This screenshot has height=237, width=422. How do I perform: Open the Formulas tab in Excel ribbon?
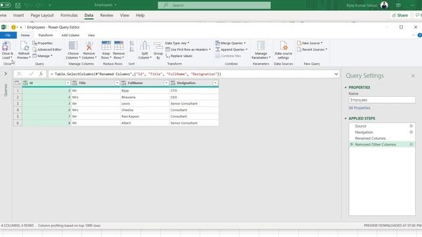(69, 15)
